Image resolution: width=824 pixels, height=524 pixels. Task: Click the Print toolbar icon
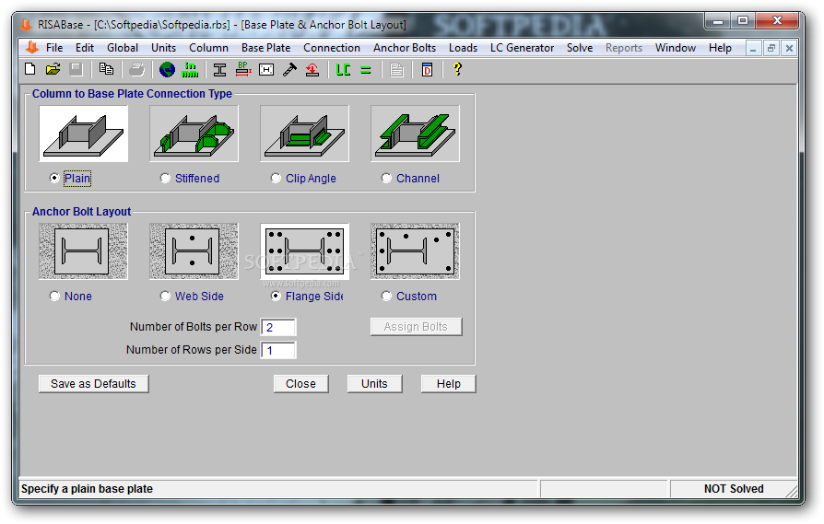coord(136,69)
